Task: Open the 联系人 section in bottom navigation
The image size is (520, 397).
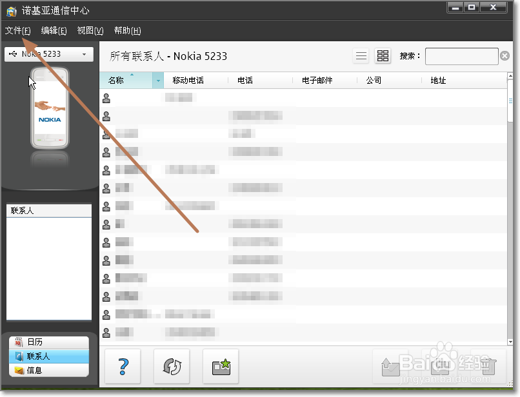Action: coord(49,356)
